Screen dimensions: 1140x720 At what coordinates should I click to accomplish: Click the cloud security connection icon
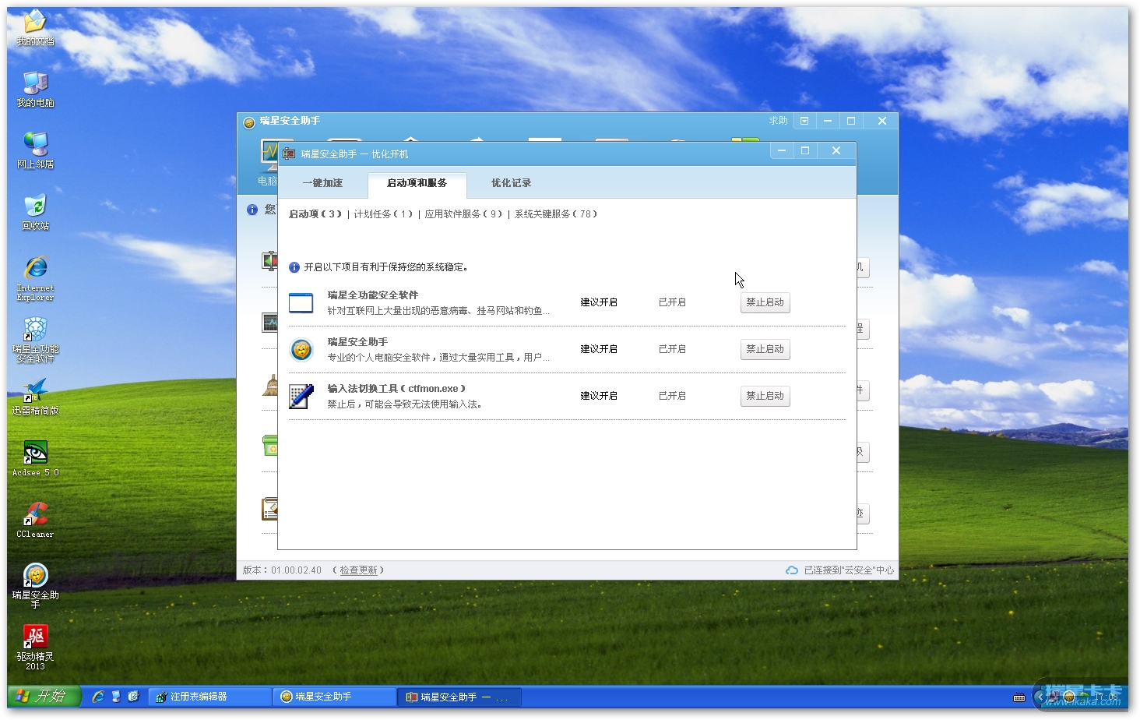coord(791,570)
